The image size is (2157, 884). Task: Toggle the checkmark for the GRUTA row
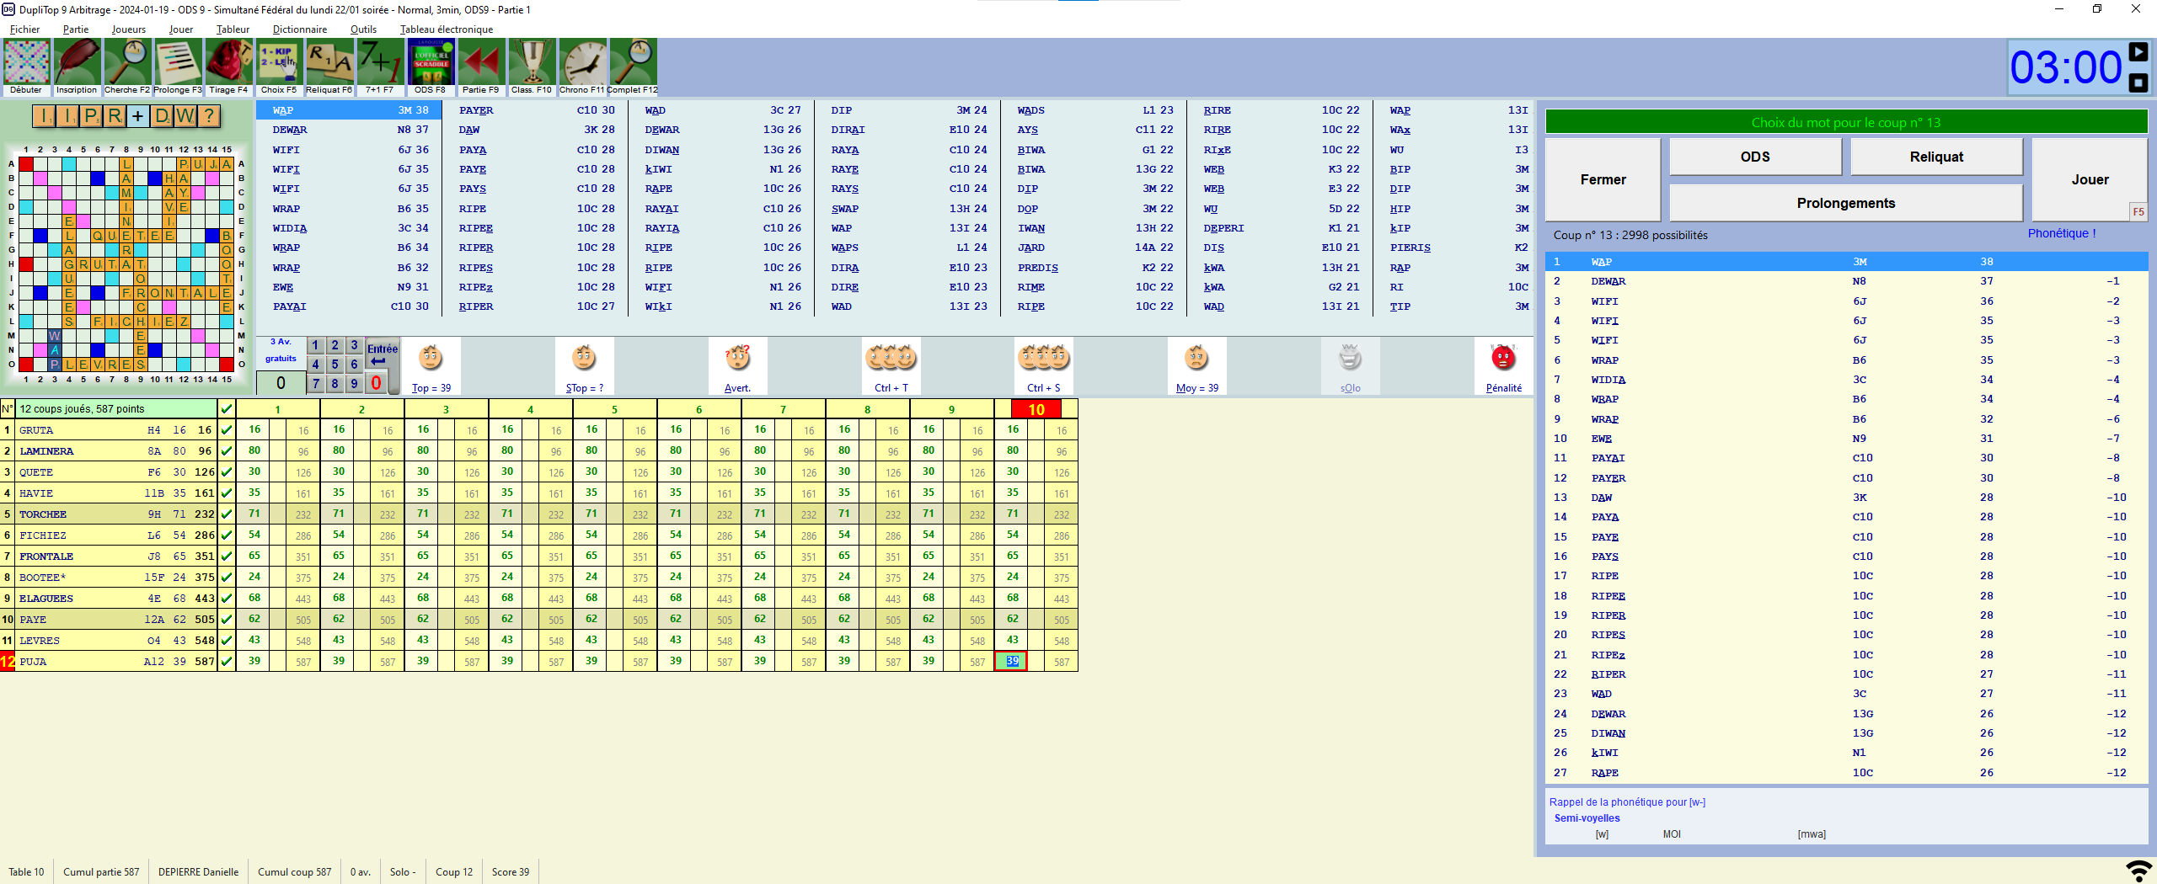pyautogui.click(x=226, y=430)
